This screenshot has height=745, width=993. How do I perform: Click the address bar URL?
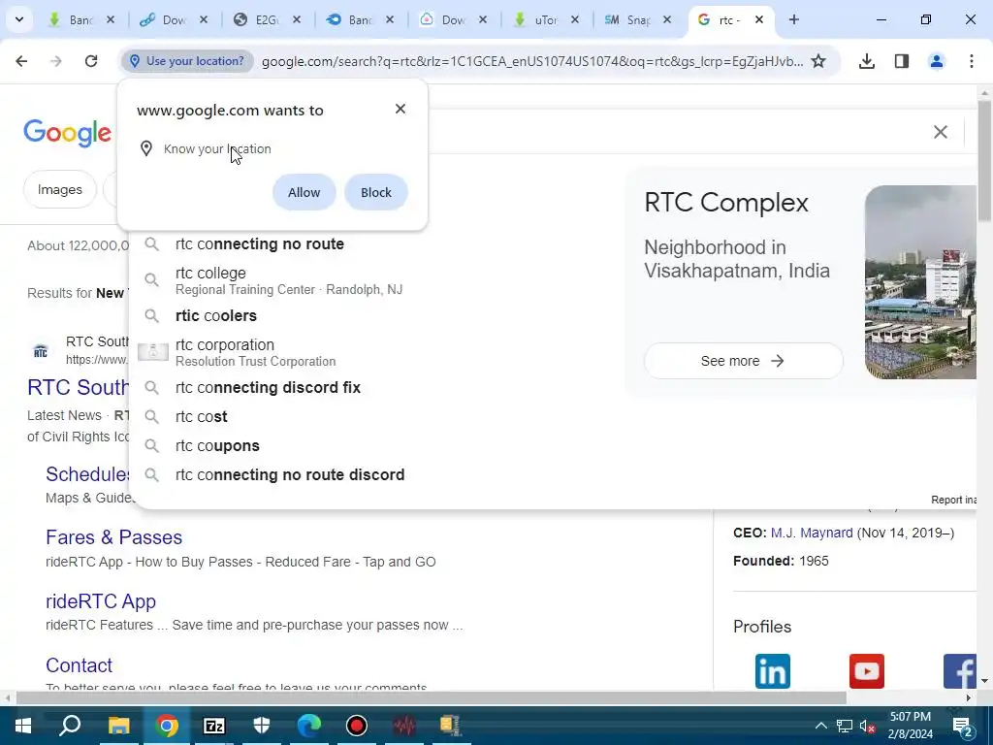point(532,61)
